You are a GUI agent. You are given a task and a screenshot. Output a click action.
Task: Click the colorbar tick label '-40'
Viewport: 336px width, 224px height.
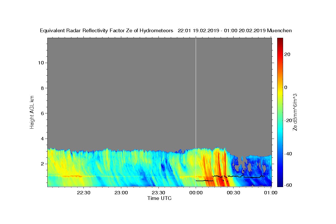[288, 153]
